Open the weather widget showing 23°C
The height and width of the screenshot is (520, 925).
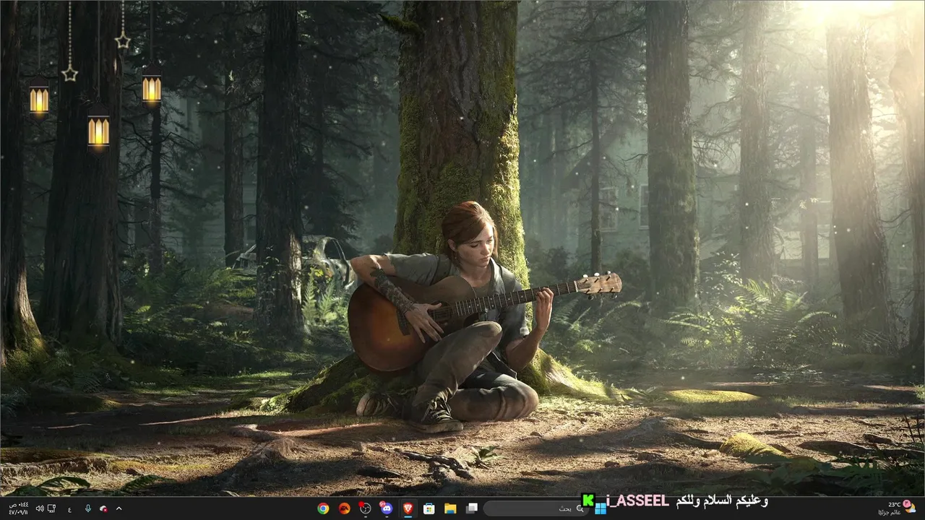pos(898,508)
